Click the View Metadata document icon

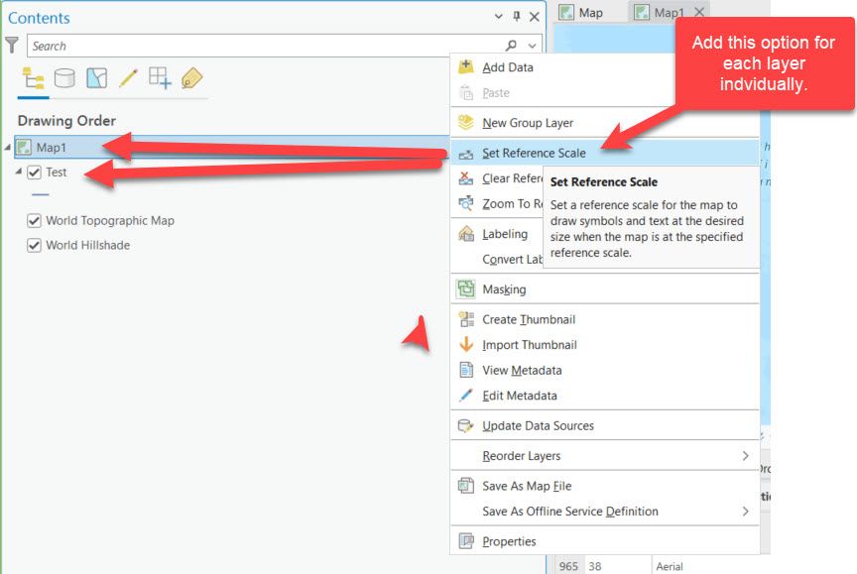pos(465,370)
